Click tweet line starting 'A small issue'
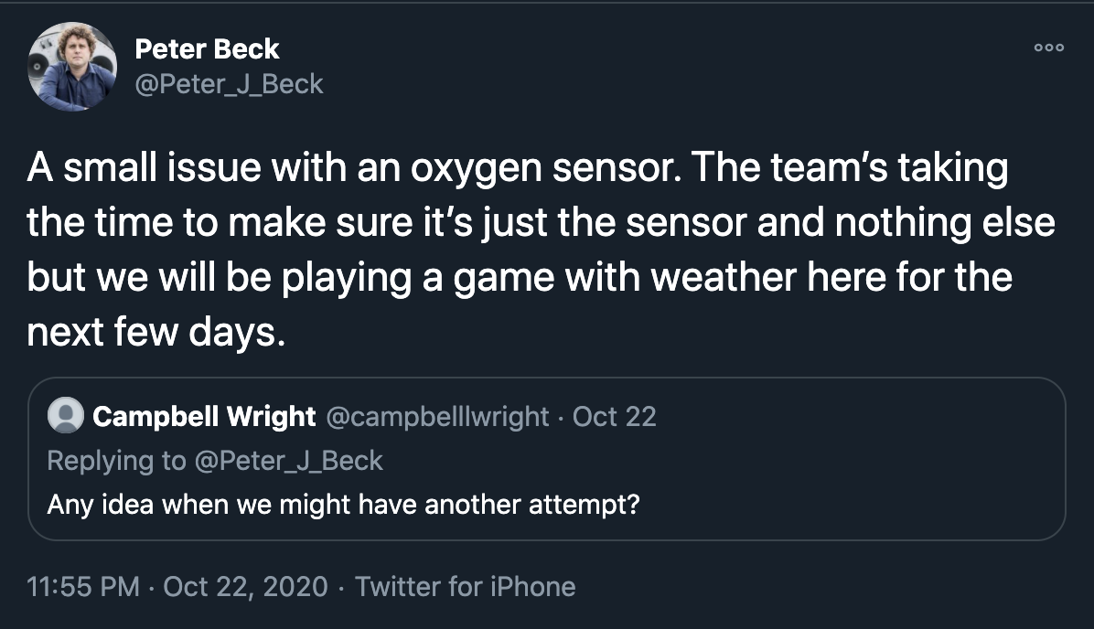 click(x=518, y=168)
